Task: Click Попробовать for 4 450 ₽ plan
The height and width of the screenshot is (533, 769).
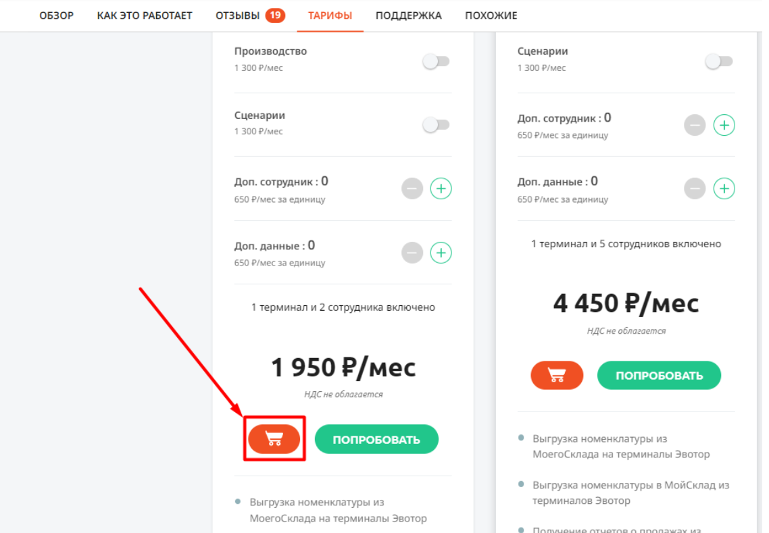Action: click(659, 376)
